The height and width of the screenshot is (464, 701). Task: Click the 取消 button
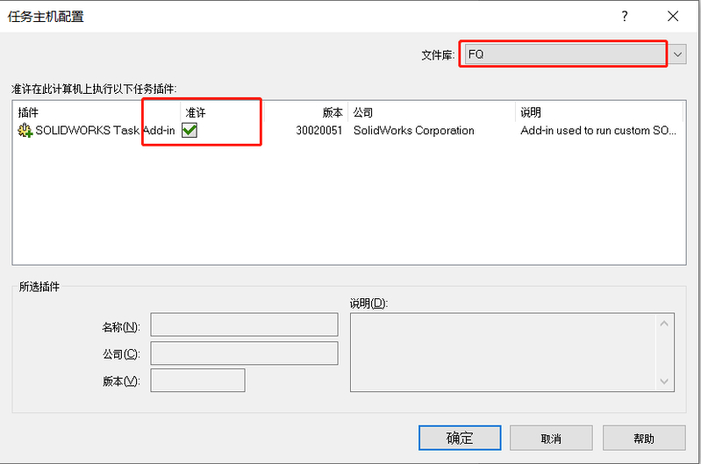[x=551, y=438]
